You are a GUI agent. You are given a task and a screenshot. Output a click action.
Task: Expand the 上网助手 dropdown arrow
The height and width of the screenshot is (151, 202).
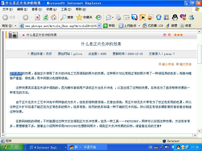(139, 26)
